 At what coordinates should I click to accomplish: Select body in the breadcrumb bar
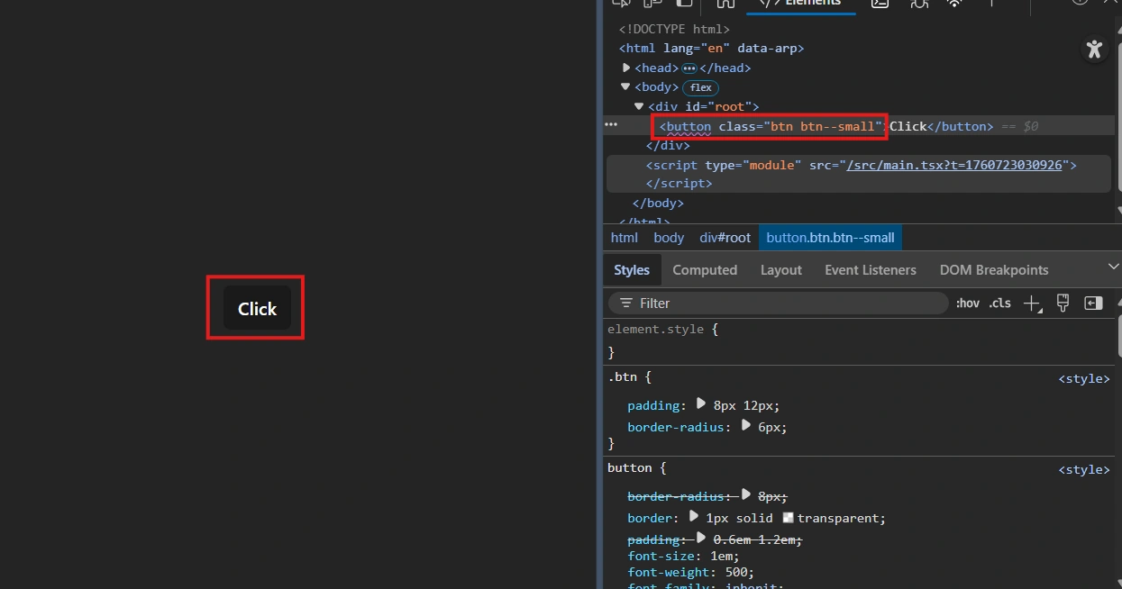point(669,238)
